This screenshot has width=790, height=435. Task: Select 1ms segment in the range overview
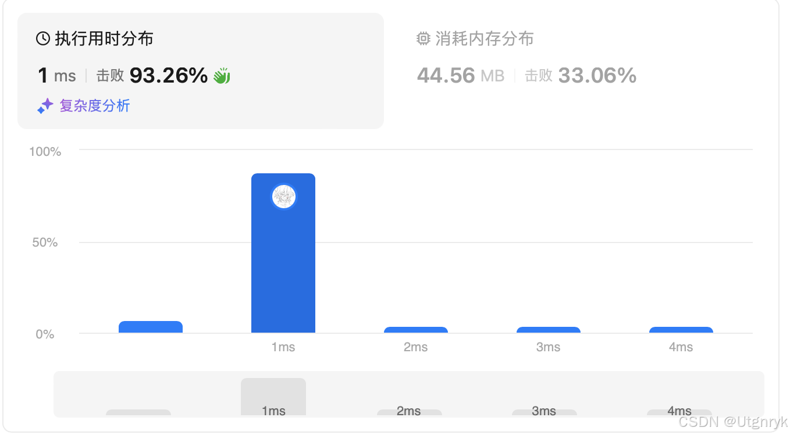coord(273,397)
